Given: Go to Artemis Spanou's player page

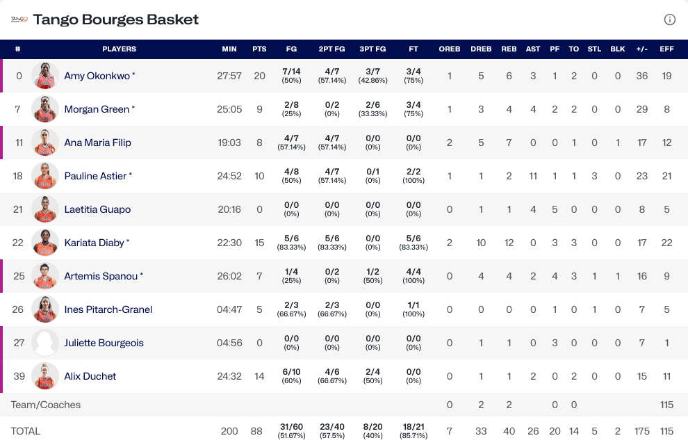Looking at the screenshot, I should [101, 276].
